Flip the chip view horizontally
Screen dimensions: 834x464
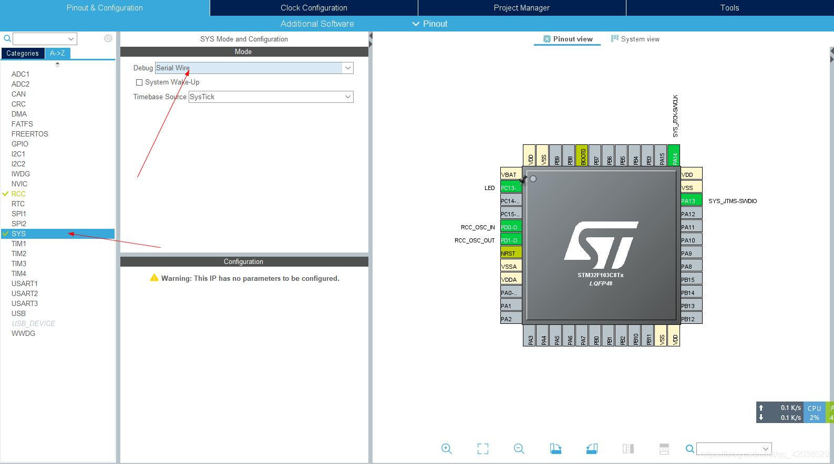pyautogui.click(x=628, y=449)
